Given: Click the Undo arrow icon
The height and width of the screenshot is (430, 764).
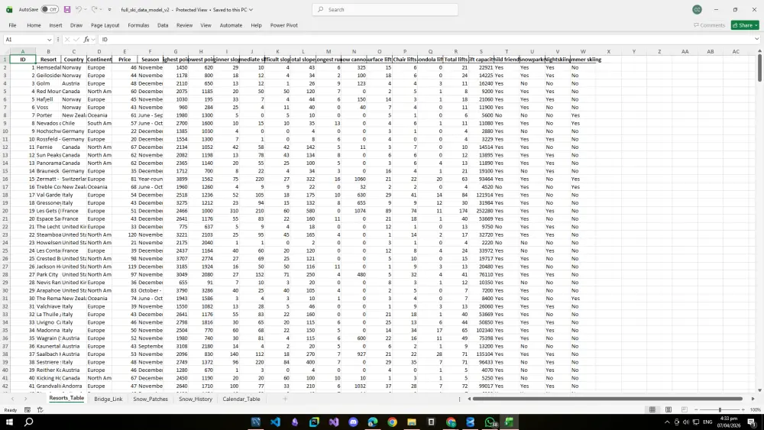Looking at the screenshot, I should coord(78,9).
